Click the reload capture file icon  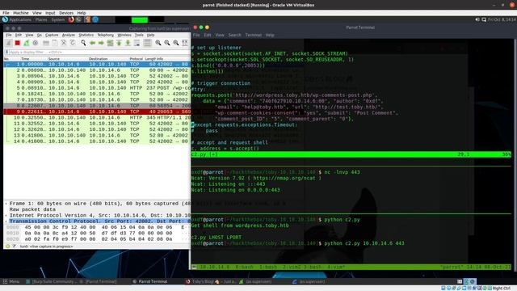[x=73, y=43]
